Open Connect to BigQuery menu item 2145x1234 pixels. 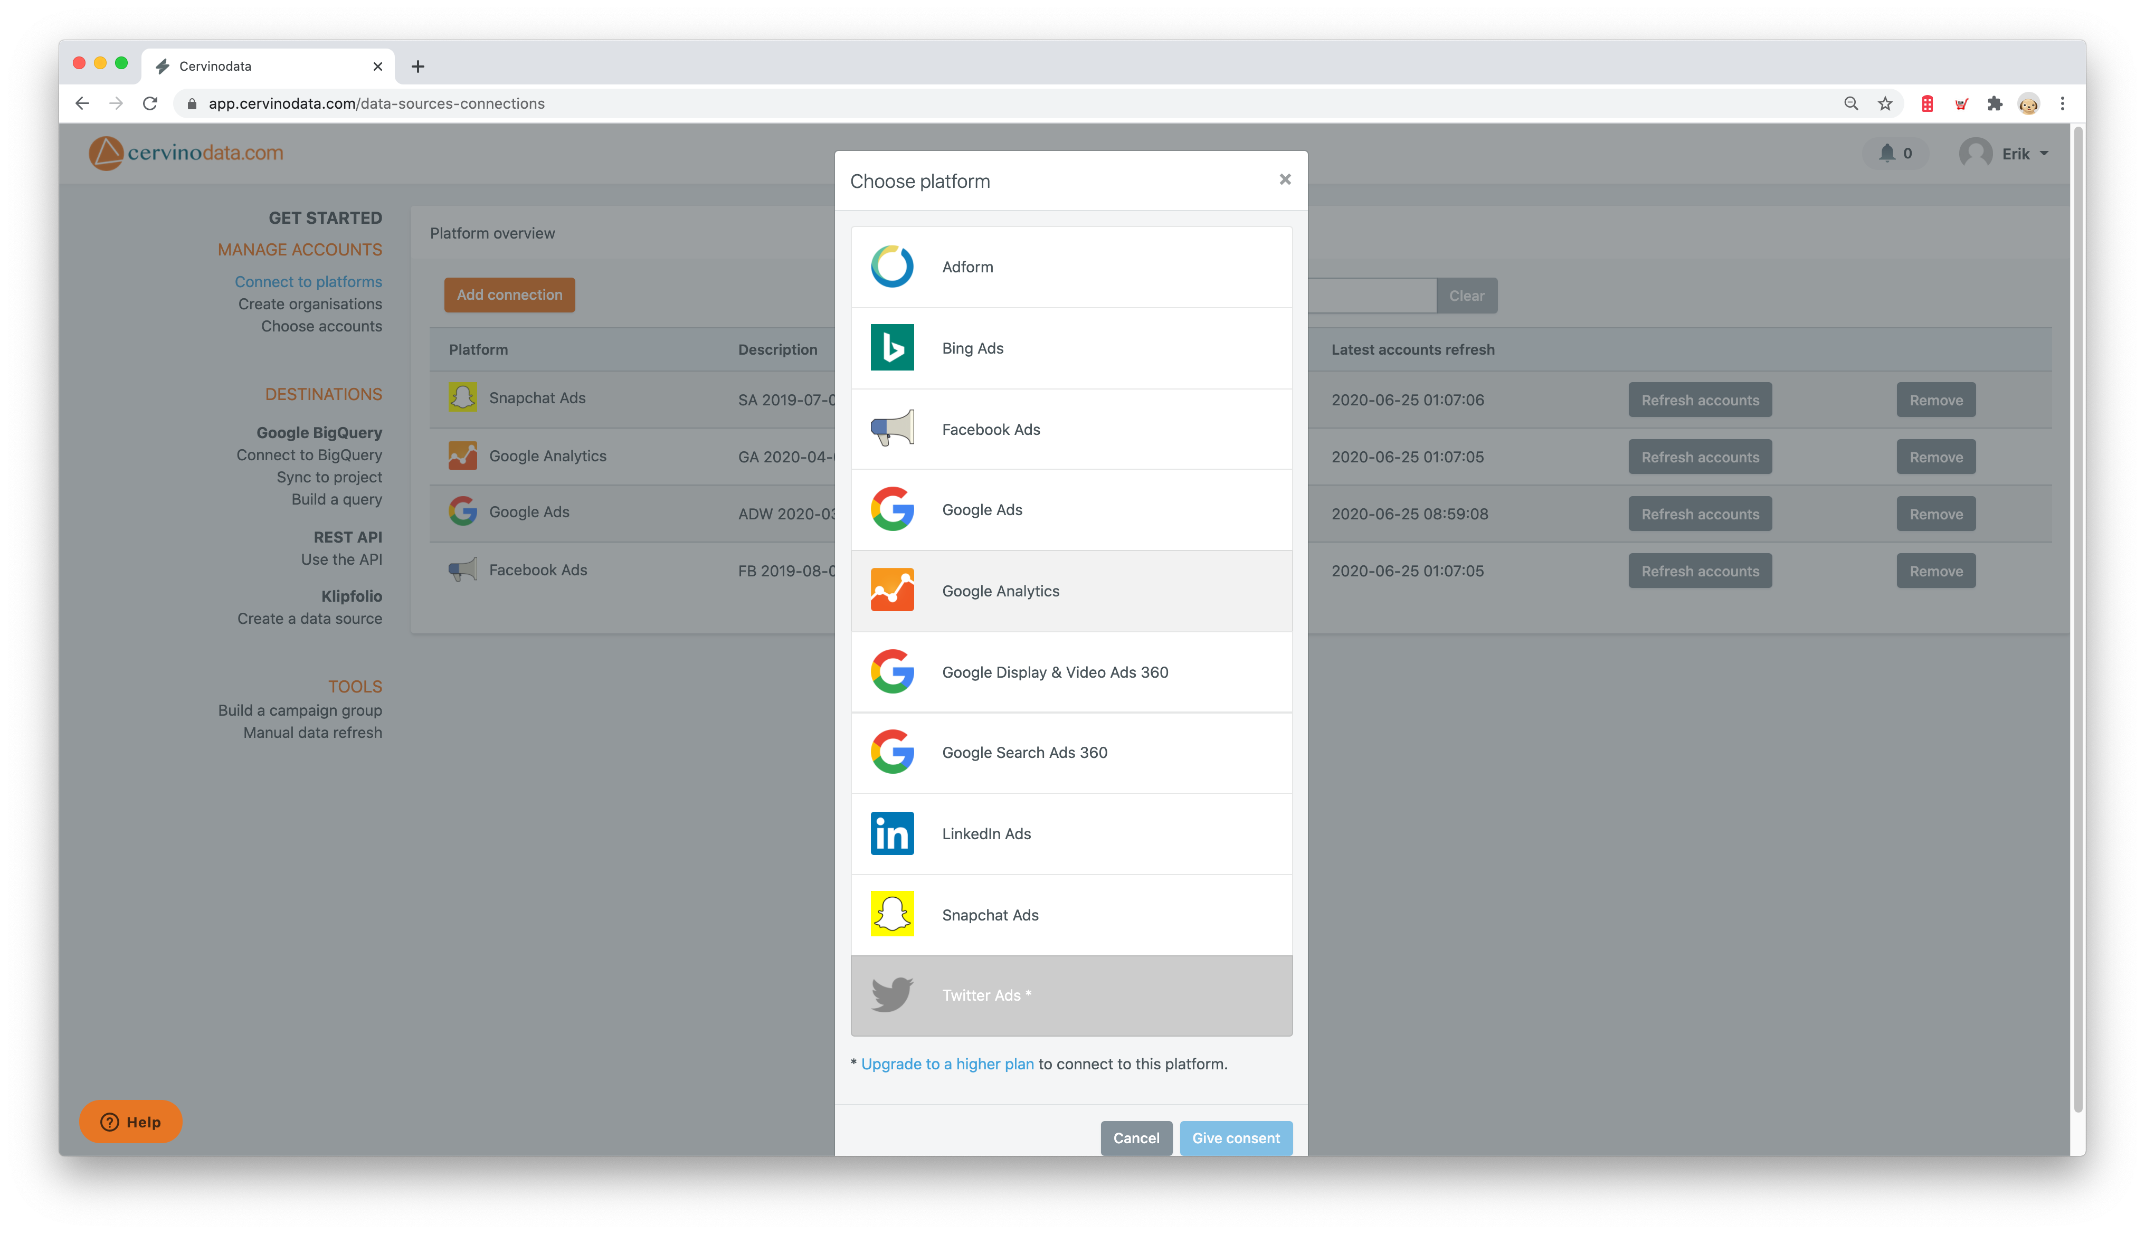309,455
